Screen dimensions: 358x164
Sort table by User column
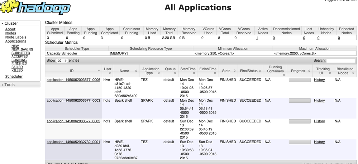(x=108, y=71)
